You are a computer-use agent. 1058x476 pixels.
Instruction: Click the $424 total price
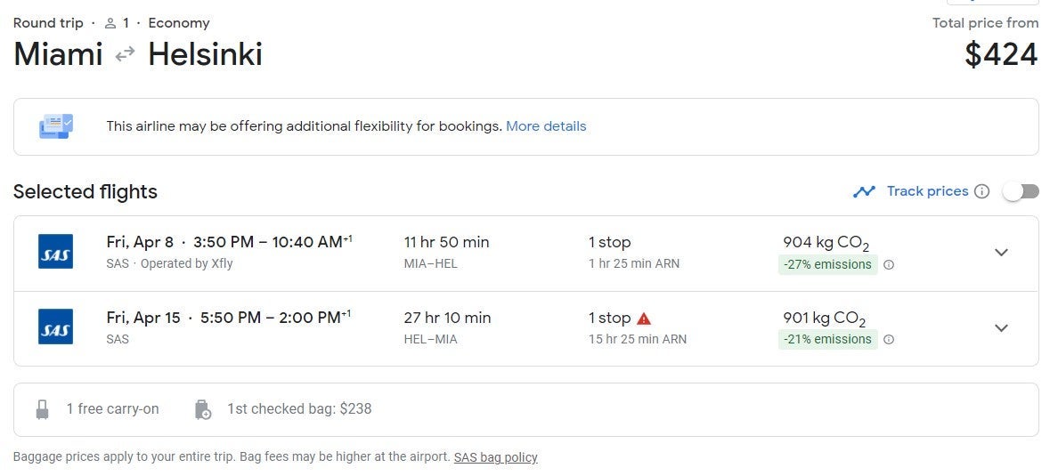point(1001,55)
